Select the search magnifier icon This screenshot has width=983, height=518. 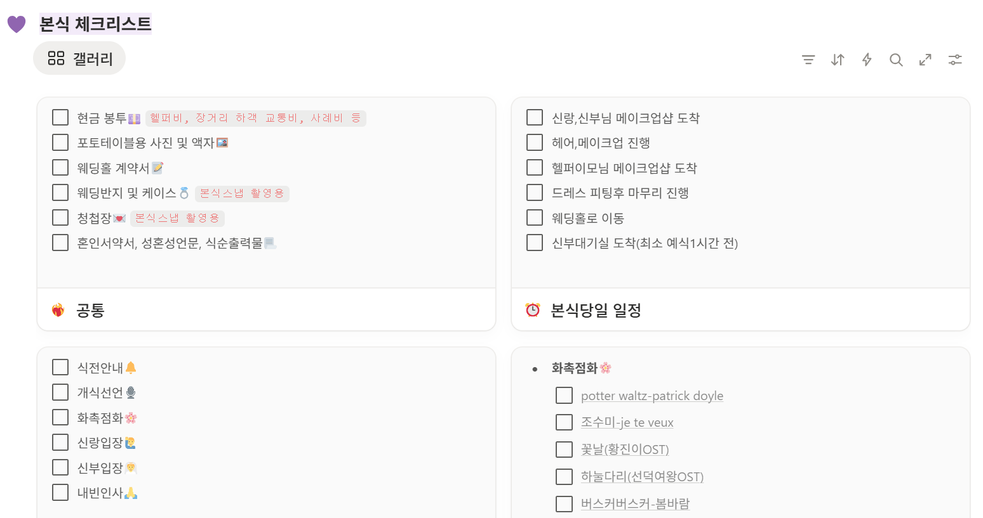coord(896,60)
